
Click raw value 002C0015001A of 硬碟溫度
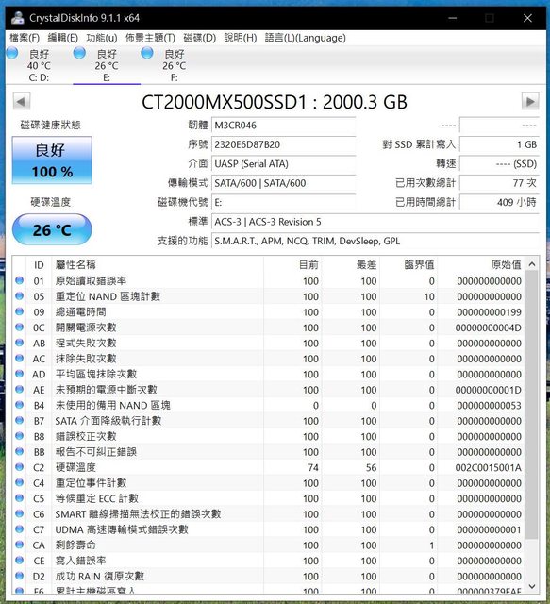[489, 467]
